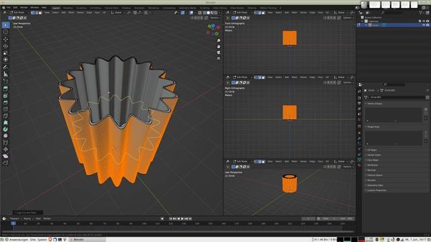Image resolution: width=431 pixels, height=242 pixels.
Task: Select the Poly Build tool
Action: point(5,122)
